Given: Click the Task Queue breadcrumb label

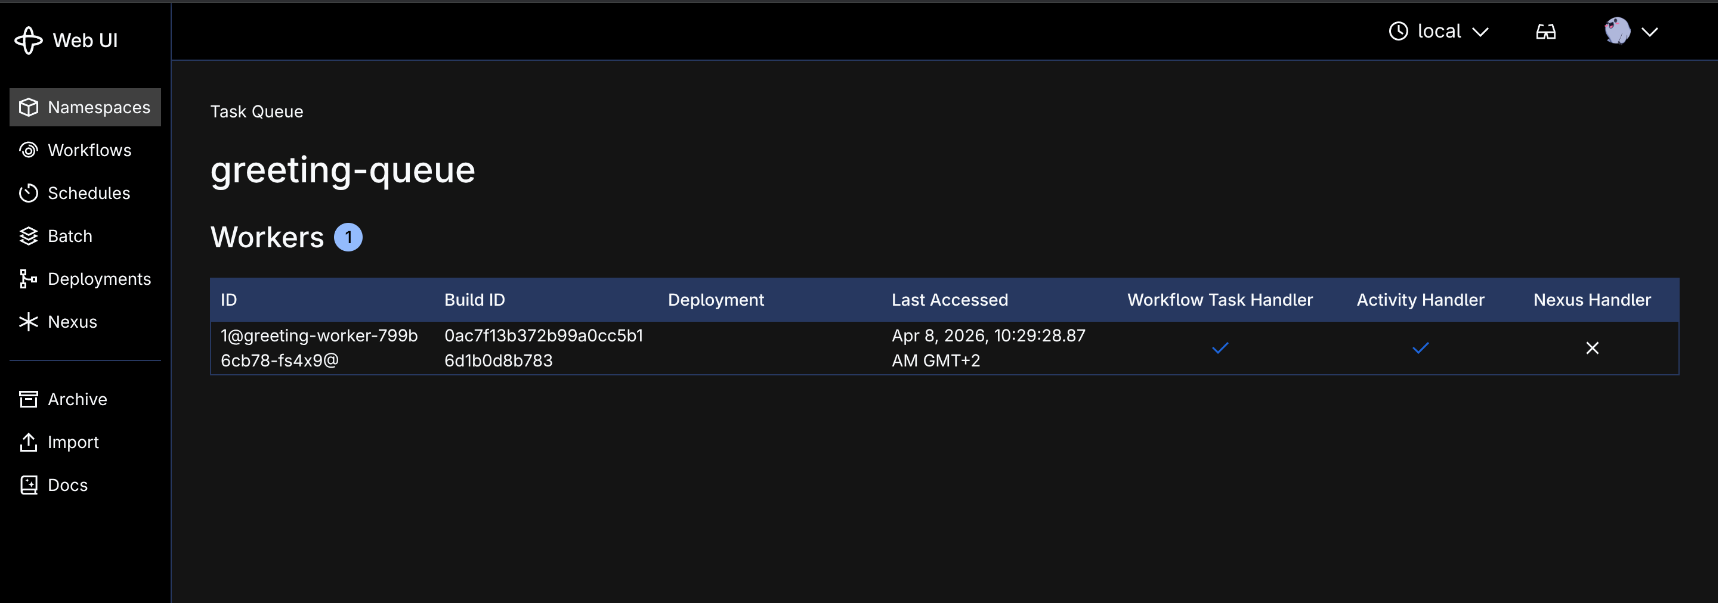Looking at the screenshot, I should tap(256, 111).
